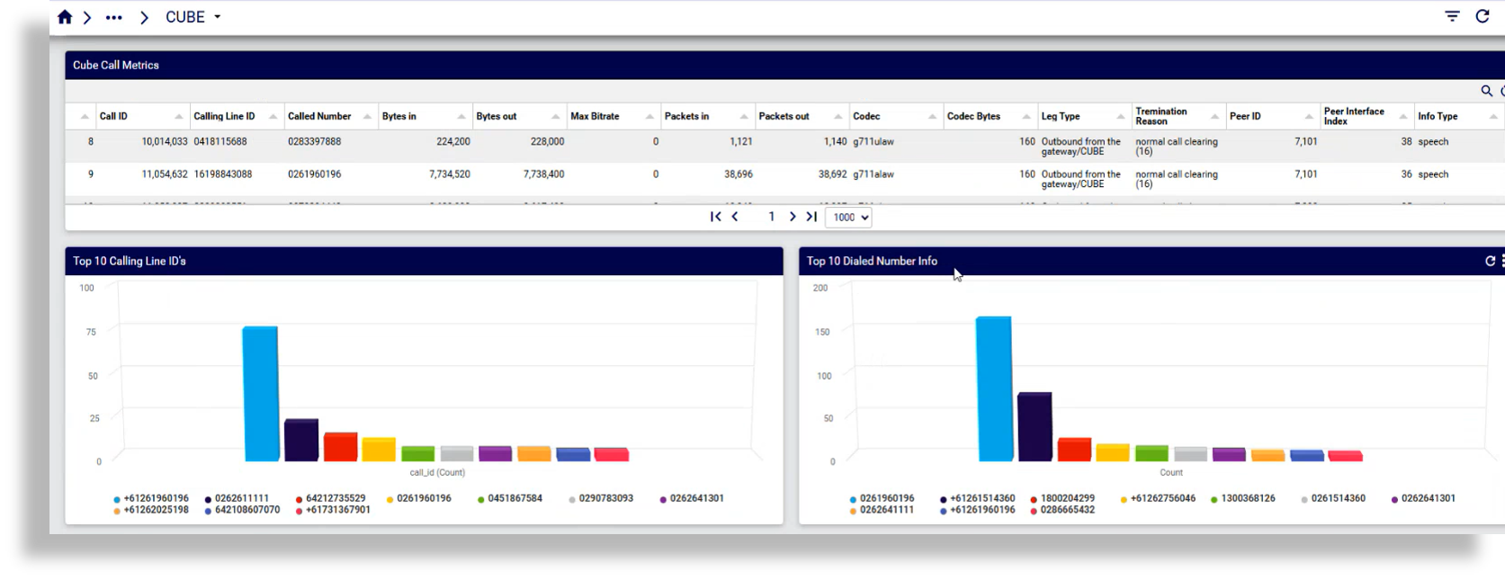Toggle +61261960196 legend in Calling Line chart
1505x580 pixels.
[x=155, y=498]
